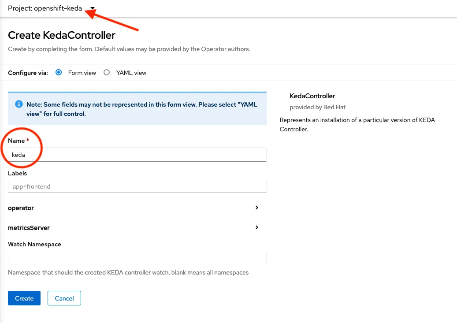Click the Name input containing keda

click(x=137, y=154)
